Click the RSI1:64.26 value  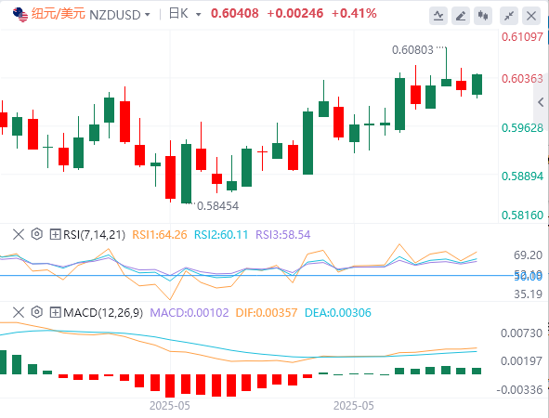(x=159, y=235)
